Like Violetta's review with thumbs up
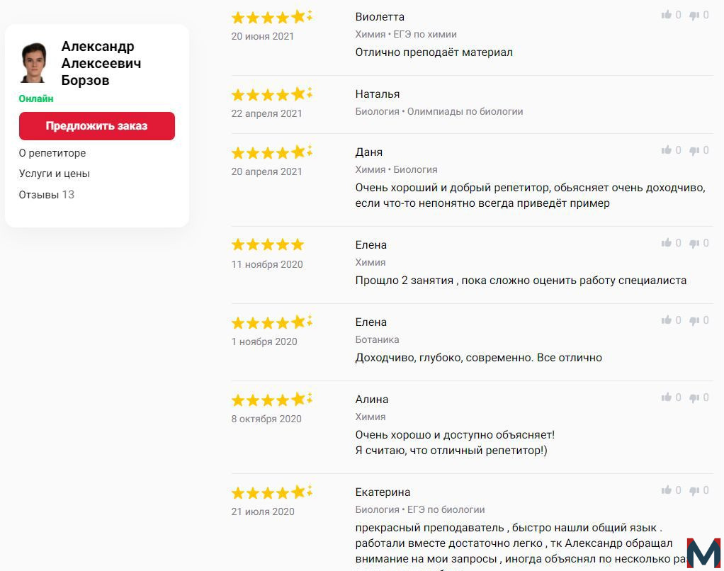This screenshot has height=571, width=724. pyautogui.click(x=666, y=15)
